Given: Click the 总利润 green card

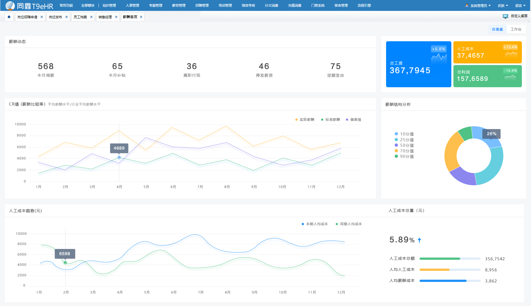Looking at the screenshot, I should point(488,76).
